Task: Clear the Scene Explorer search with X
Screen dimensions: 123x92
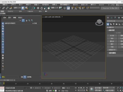Action: pos(20,20)
